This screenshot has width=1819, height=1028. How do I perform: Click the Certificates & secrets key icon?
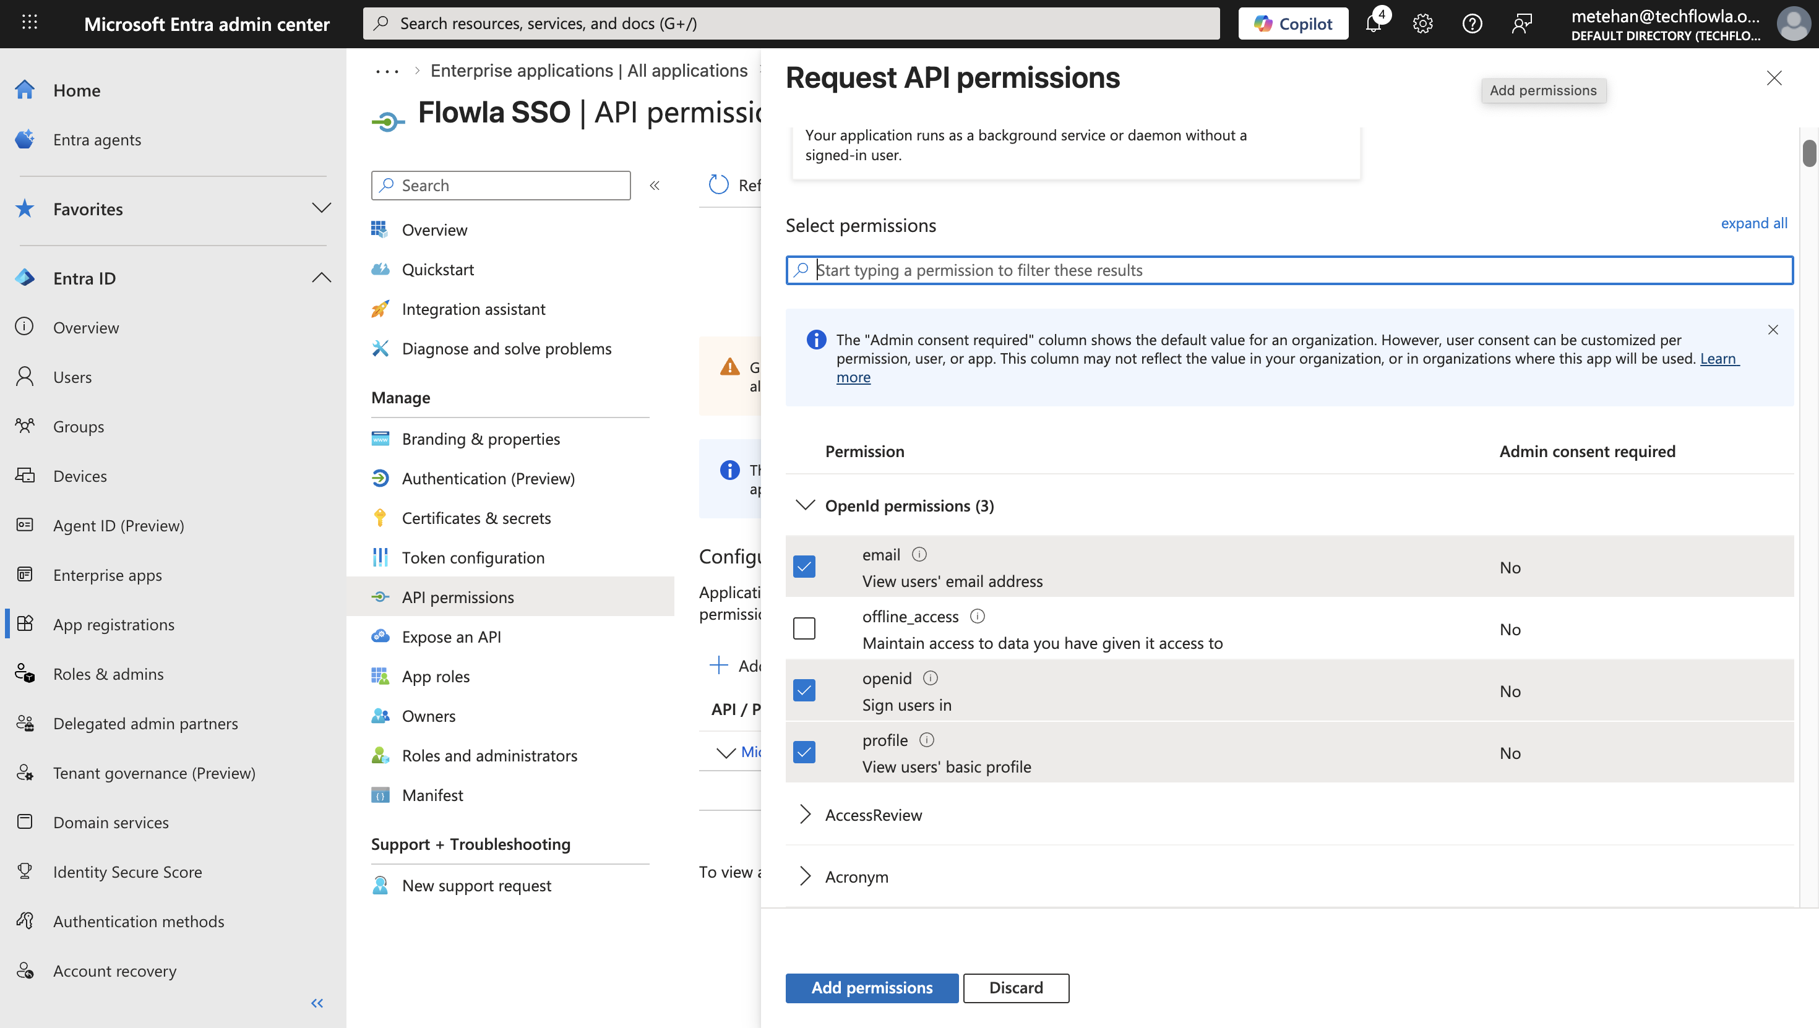coord(381,518)
